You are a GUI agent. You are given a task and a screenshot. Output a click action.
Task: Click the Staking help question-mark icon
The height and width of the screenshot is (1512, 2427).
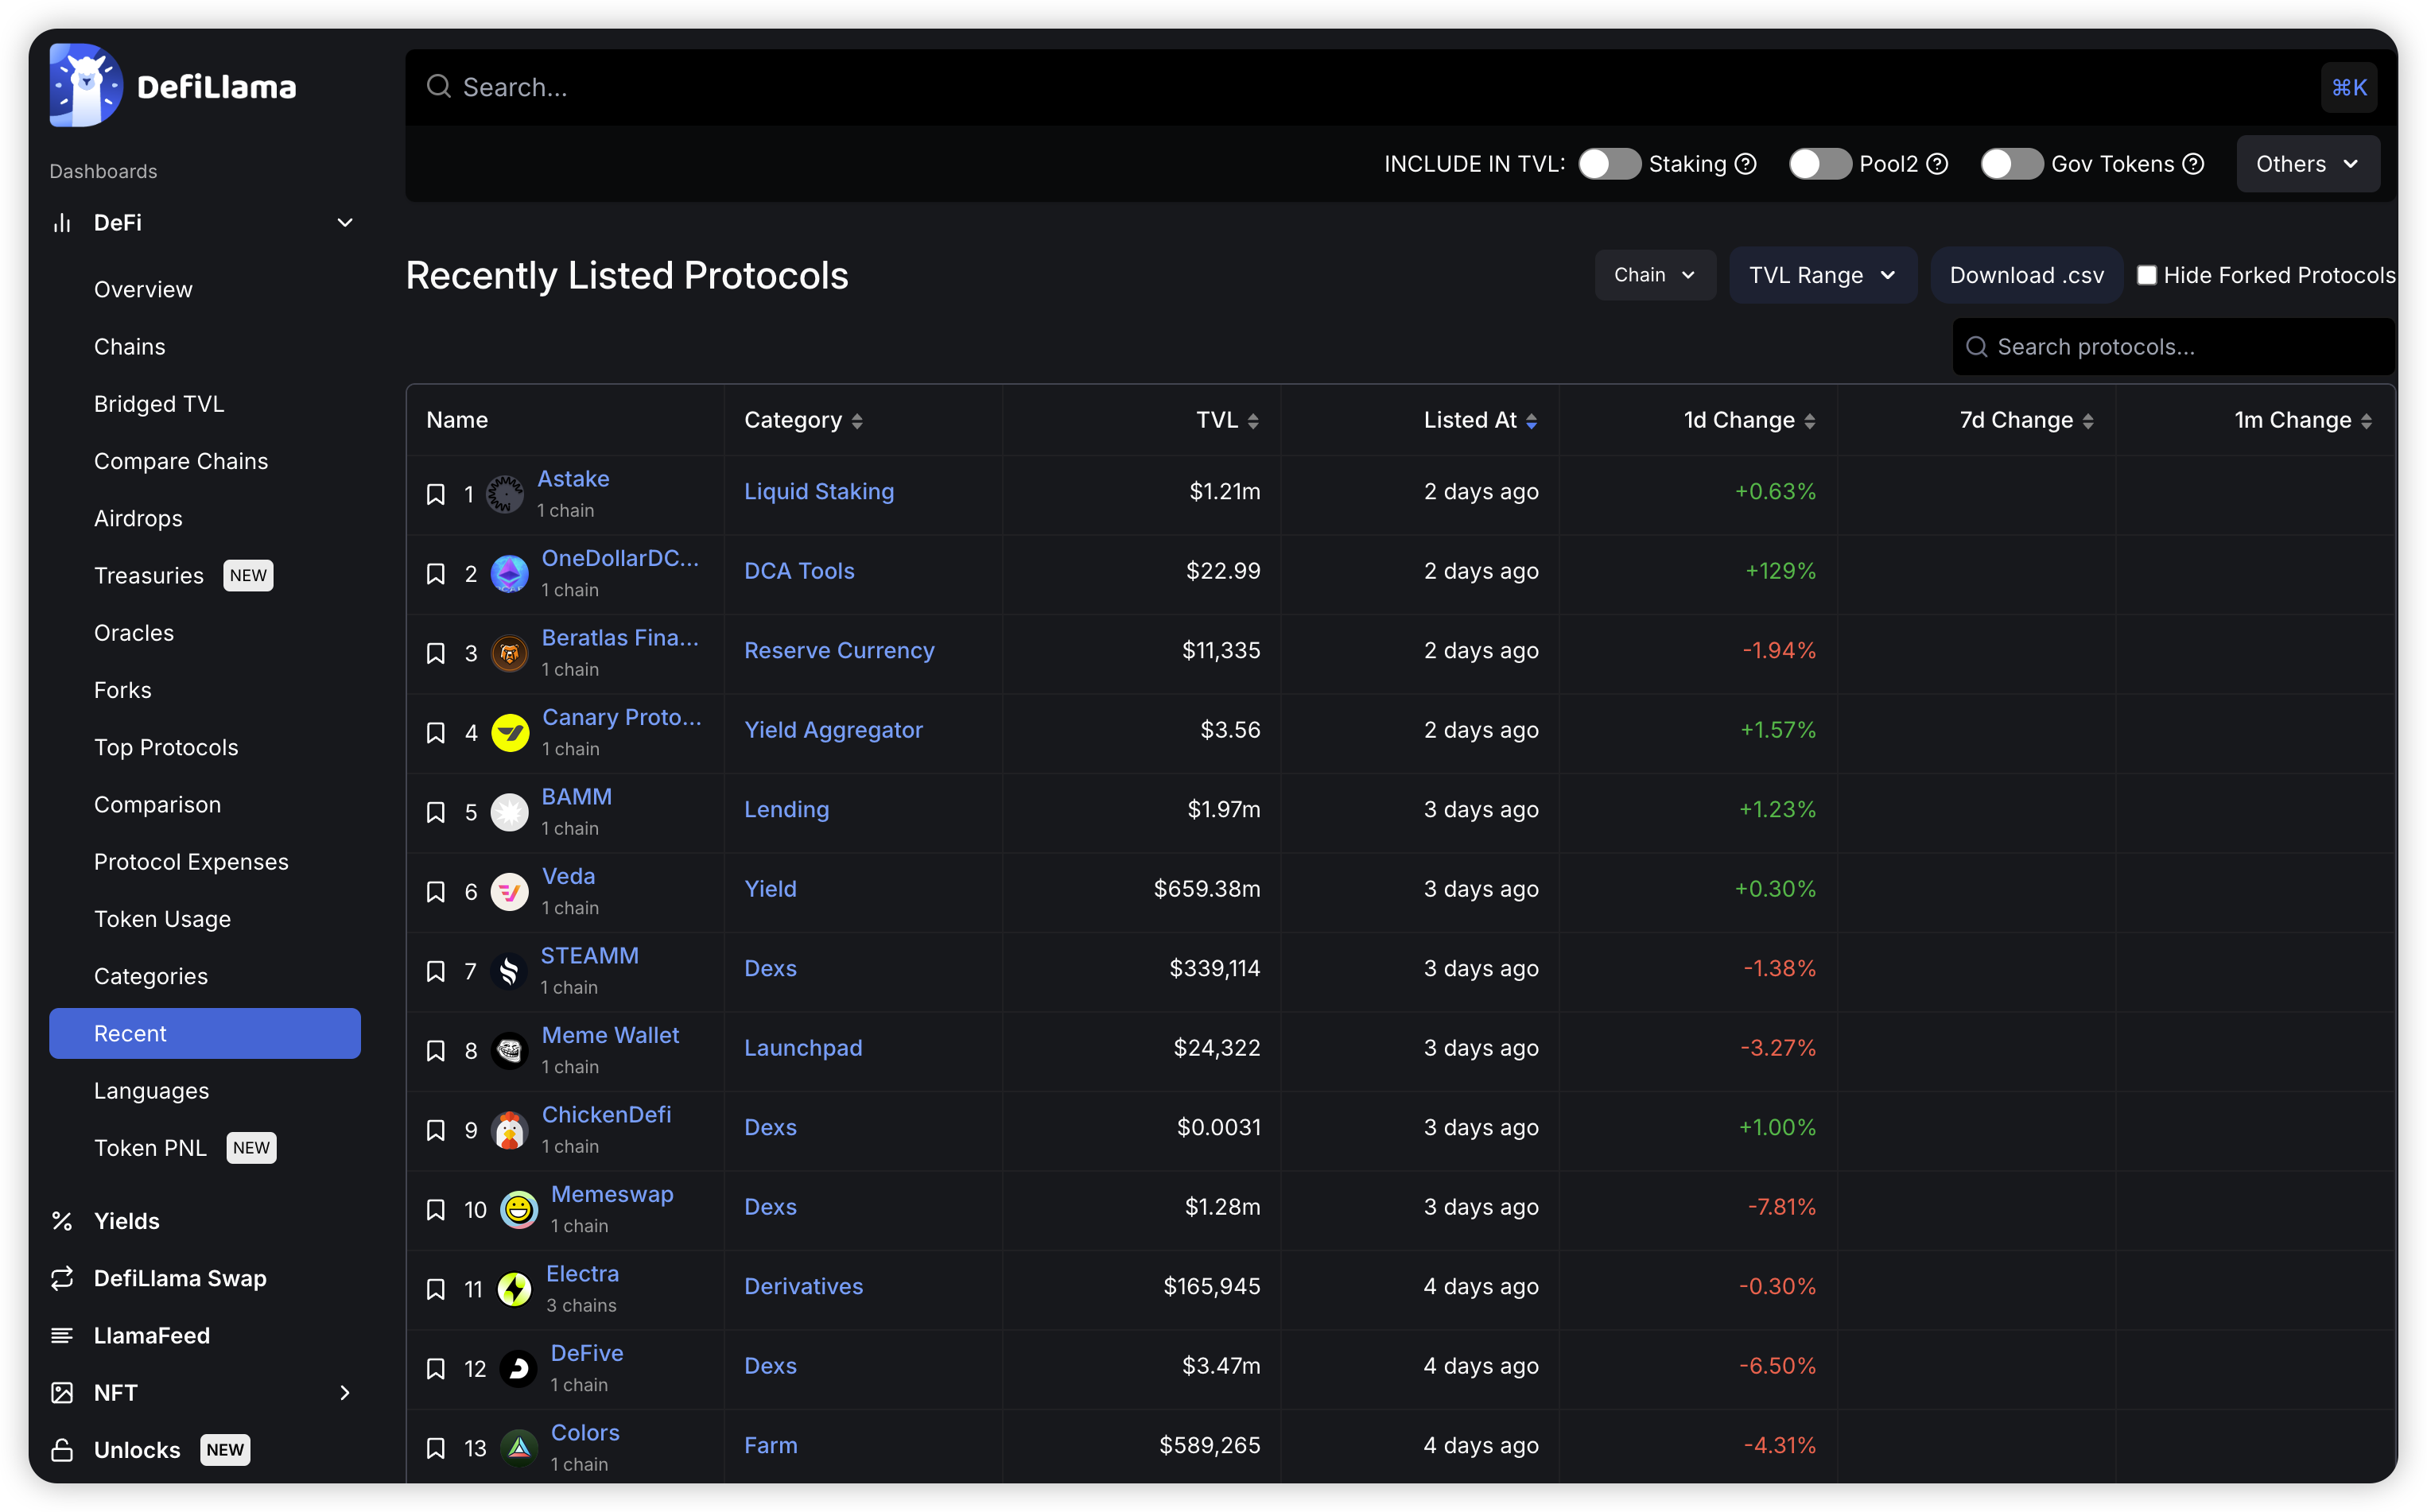click(x=1745, y=164)
